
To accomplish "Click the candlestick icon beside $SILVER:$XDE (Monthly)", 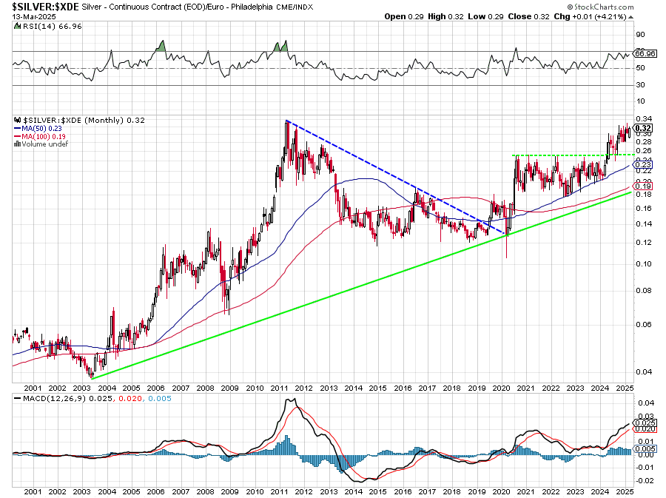I will (16, 120).
